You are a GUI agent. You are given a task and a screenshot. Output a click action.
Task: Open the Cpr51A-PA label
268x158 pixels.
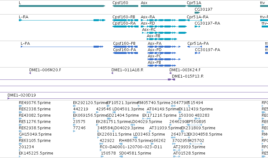tap(198, 44)
